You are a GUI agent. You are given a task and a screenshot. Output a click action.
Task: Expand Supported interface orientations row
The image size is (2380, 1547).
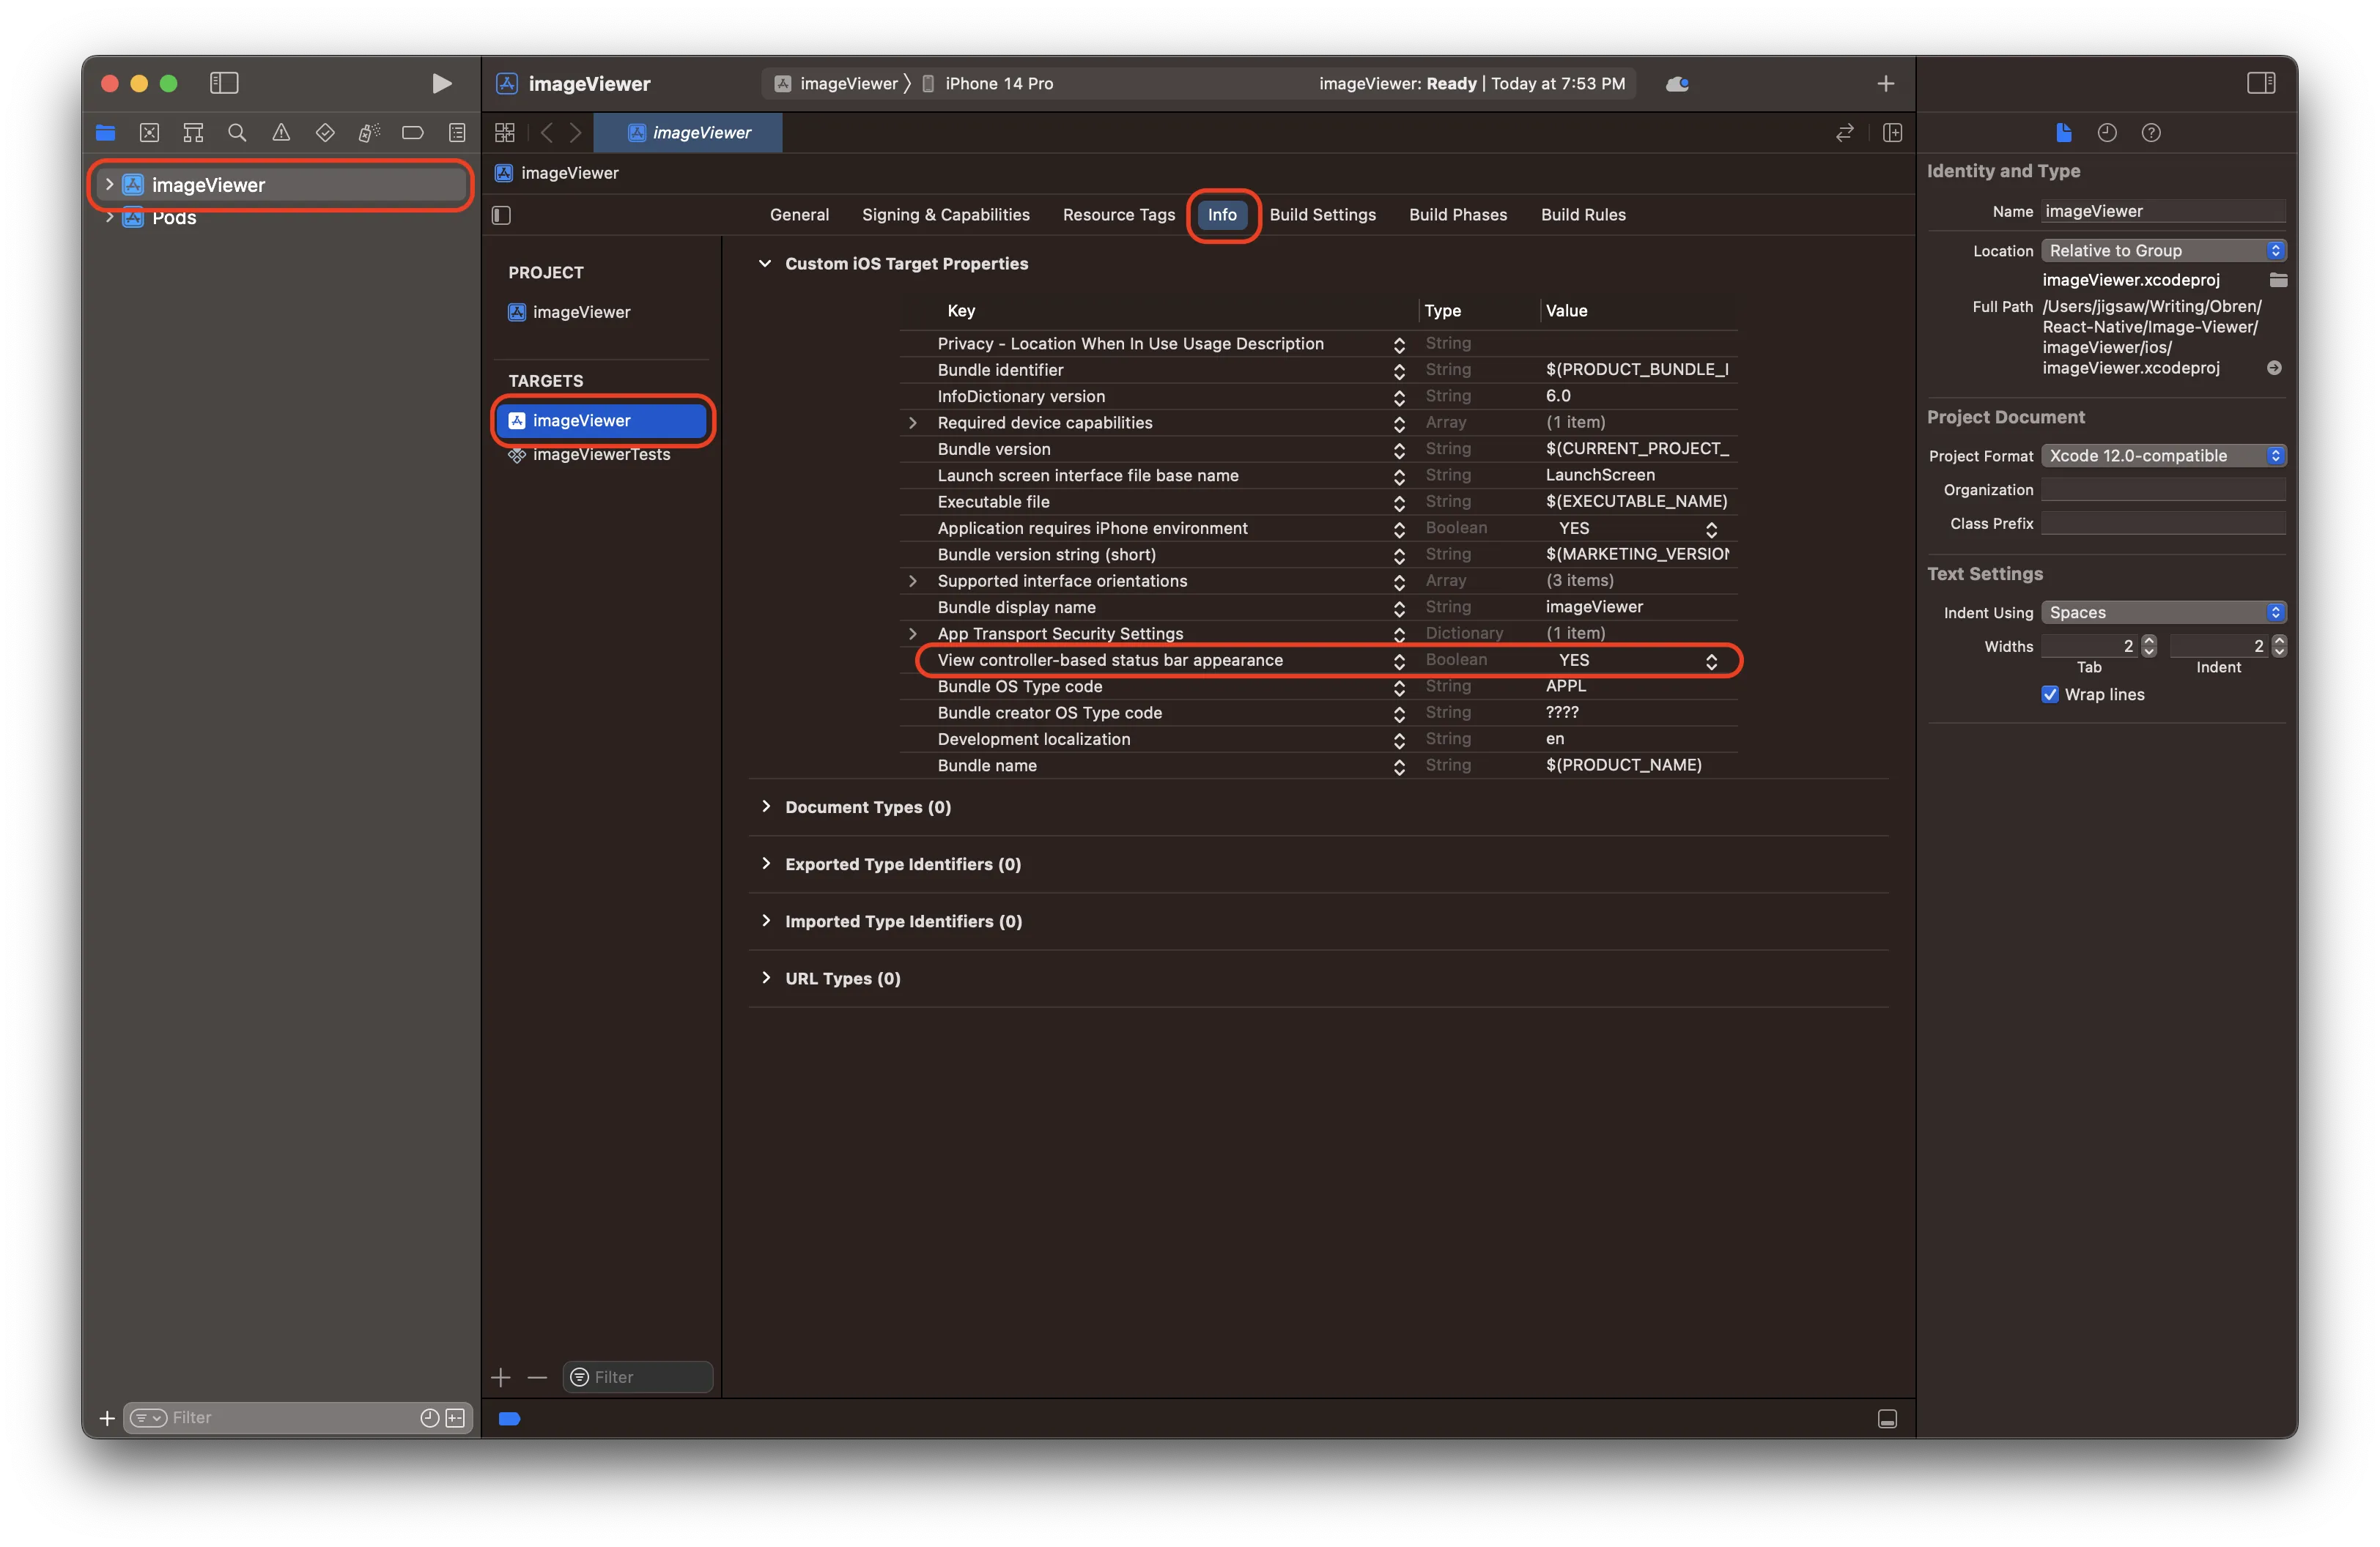tap(912, 581)
